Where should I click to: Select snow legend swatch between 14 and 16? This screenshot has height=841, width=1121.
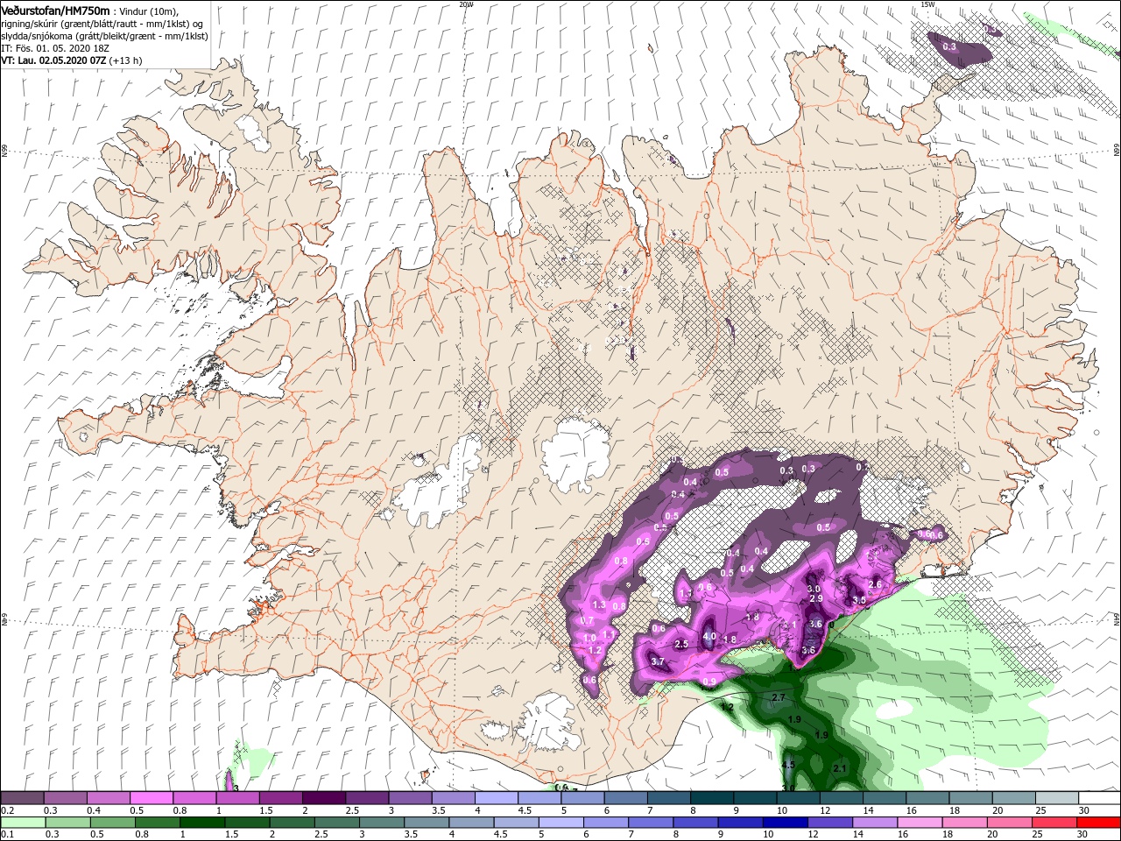click(x=883, y=797)
